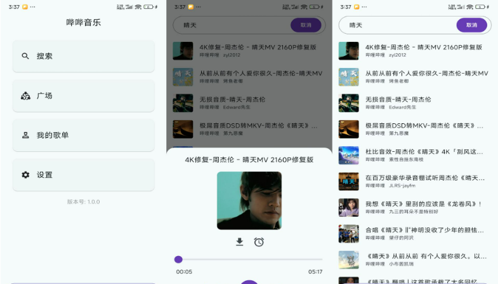Click the search magnifier icon on home menu

tap(25, 56)
